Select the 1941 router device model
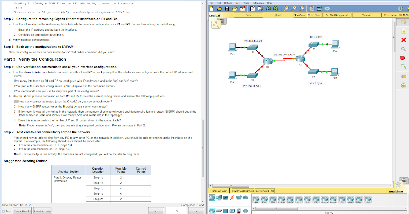 256,200
